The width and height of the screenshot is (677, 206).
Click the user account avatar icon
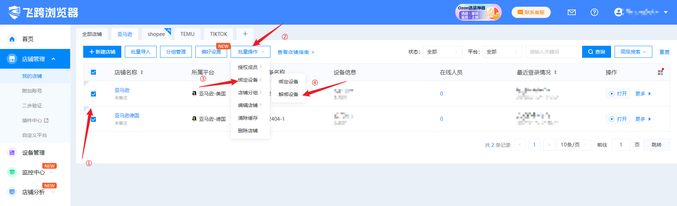[x=618, y=12]
